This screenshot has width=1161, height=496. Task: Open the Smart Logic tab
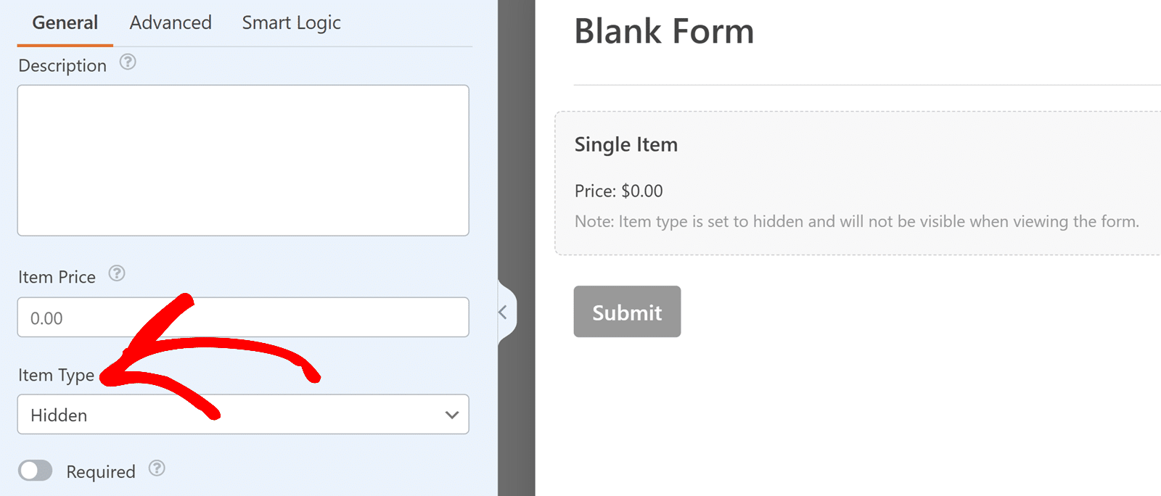pyautogui.click(x=291, y=22)
